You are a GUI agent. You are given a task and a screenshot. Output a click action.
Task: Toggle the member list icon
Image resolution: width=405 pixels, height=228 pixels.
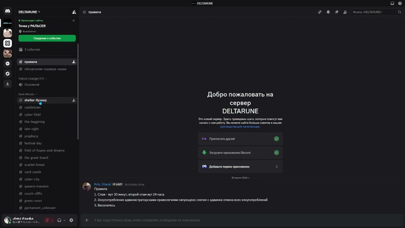(x=345, y=12)
